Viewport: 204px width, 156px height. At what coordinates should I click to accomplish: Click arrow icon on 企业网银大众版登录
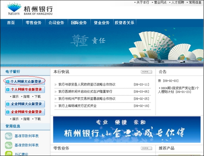[8, 104]
